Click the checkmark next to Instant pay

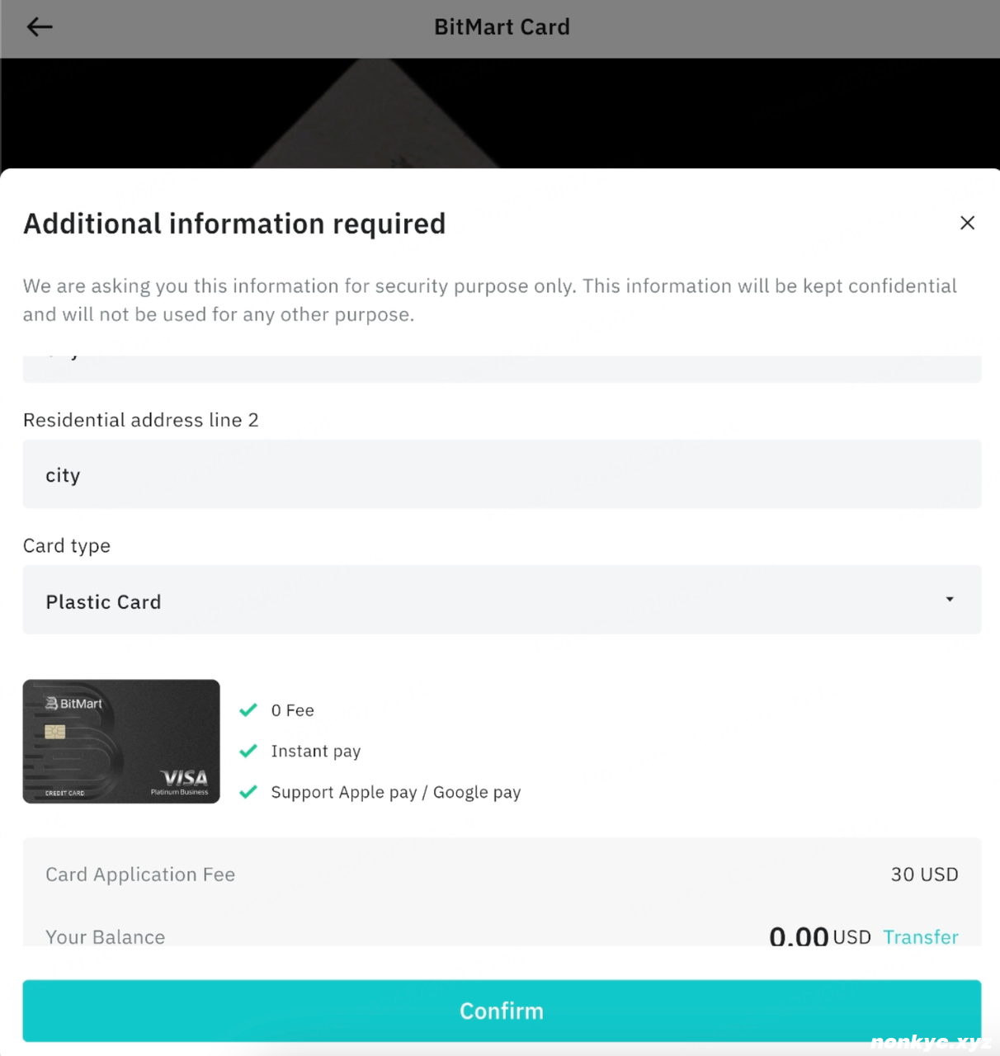(x=248, y=751)
